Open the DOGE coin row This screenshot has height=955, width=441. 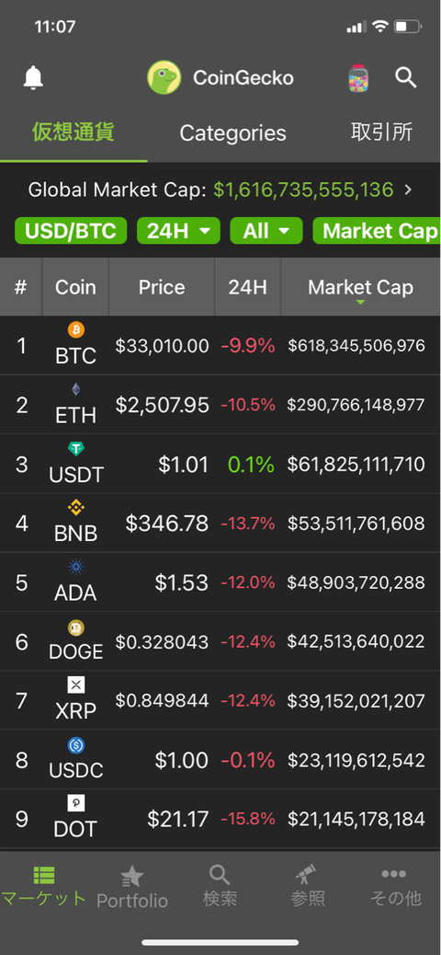click(x=220, y=641)
